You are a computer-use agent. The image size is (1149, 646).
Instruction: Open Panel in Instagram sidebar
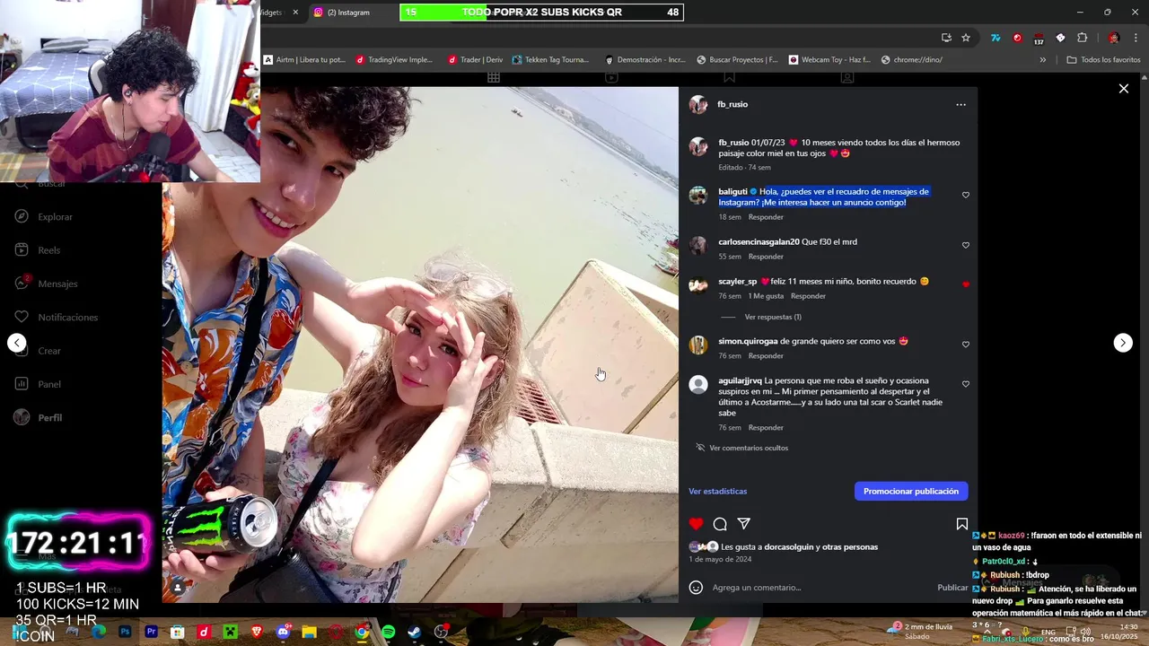pos(49,384)
